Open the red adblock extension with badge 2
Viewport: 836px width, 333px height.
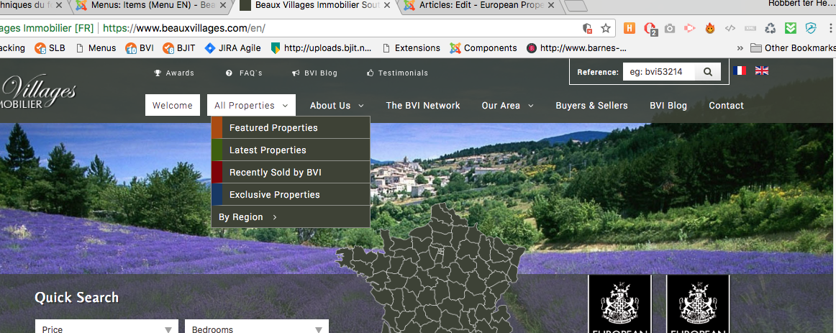tap(650, 28)
